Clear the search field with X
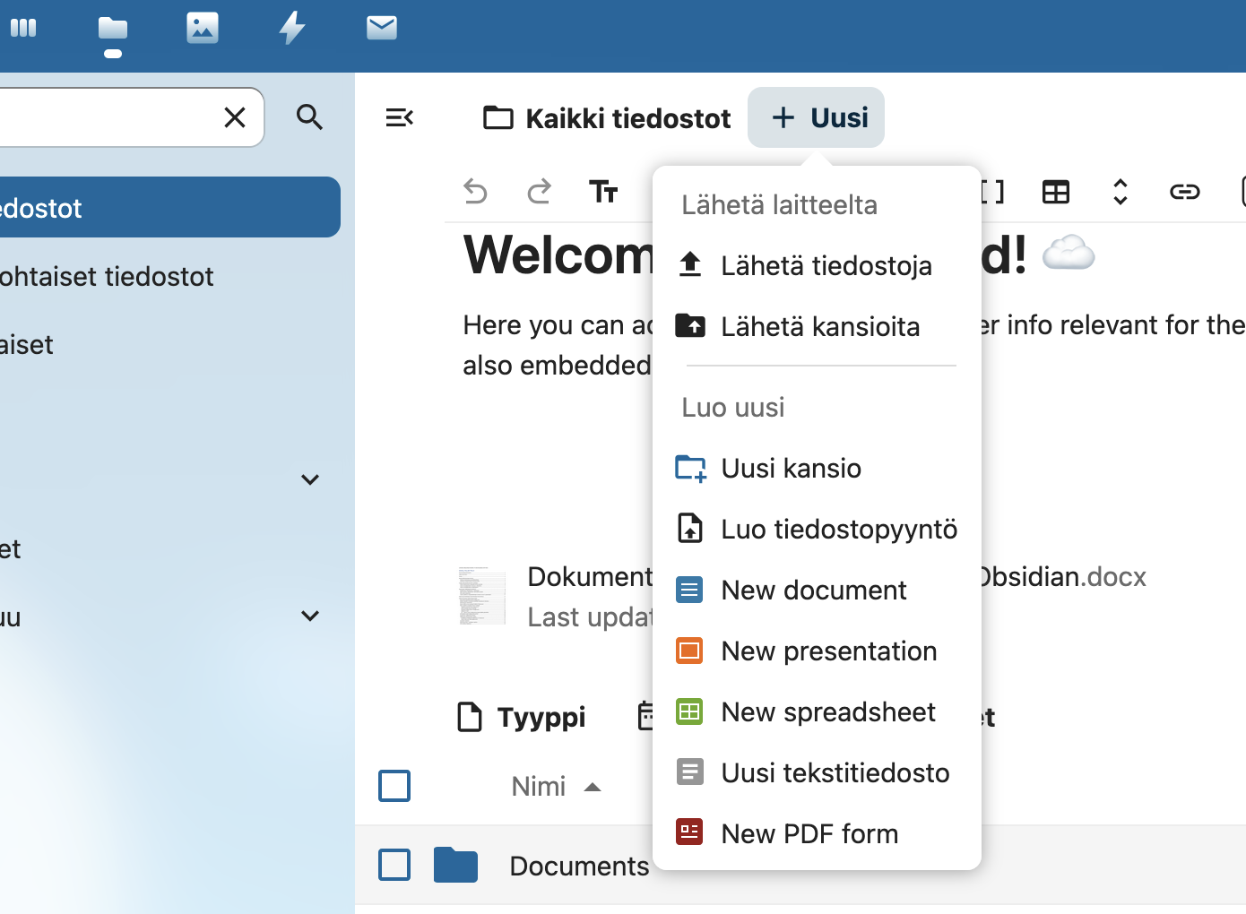The image size is (1246, 914). pyautogui.click(x=235, y=117)
